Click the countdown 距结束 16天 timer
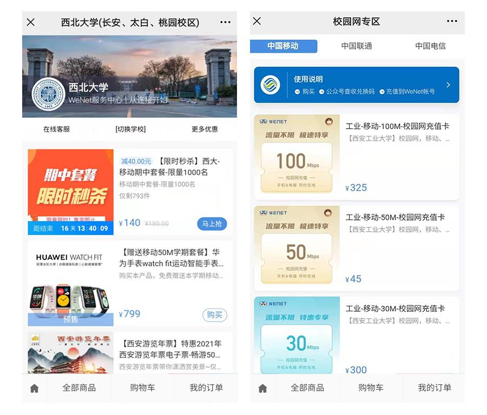This screenshot has height=415, width=487. tap(70, 228)
